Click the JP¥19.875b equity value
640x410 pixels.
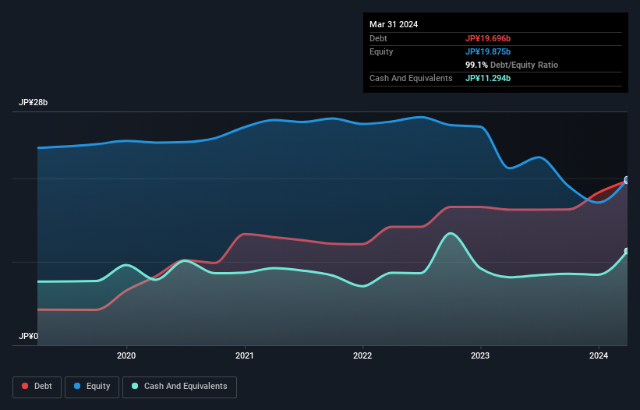tap(488, 51)
